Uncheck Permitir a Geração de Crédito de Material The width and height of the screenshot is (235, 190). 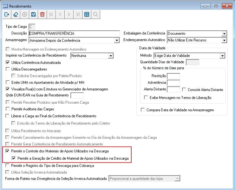pos(14,158)
